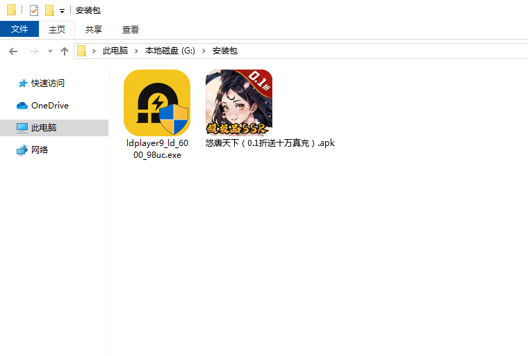Click the Forward navigation arrow
This screenshot has width=528, height=356.
[x=33, y=51]
